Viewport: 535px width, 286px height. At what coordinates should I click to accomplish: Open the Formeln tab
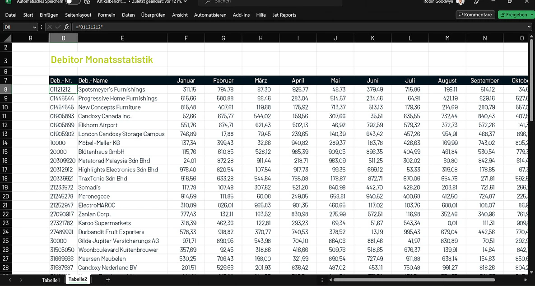point(107,15)
